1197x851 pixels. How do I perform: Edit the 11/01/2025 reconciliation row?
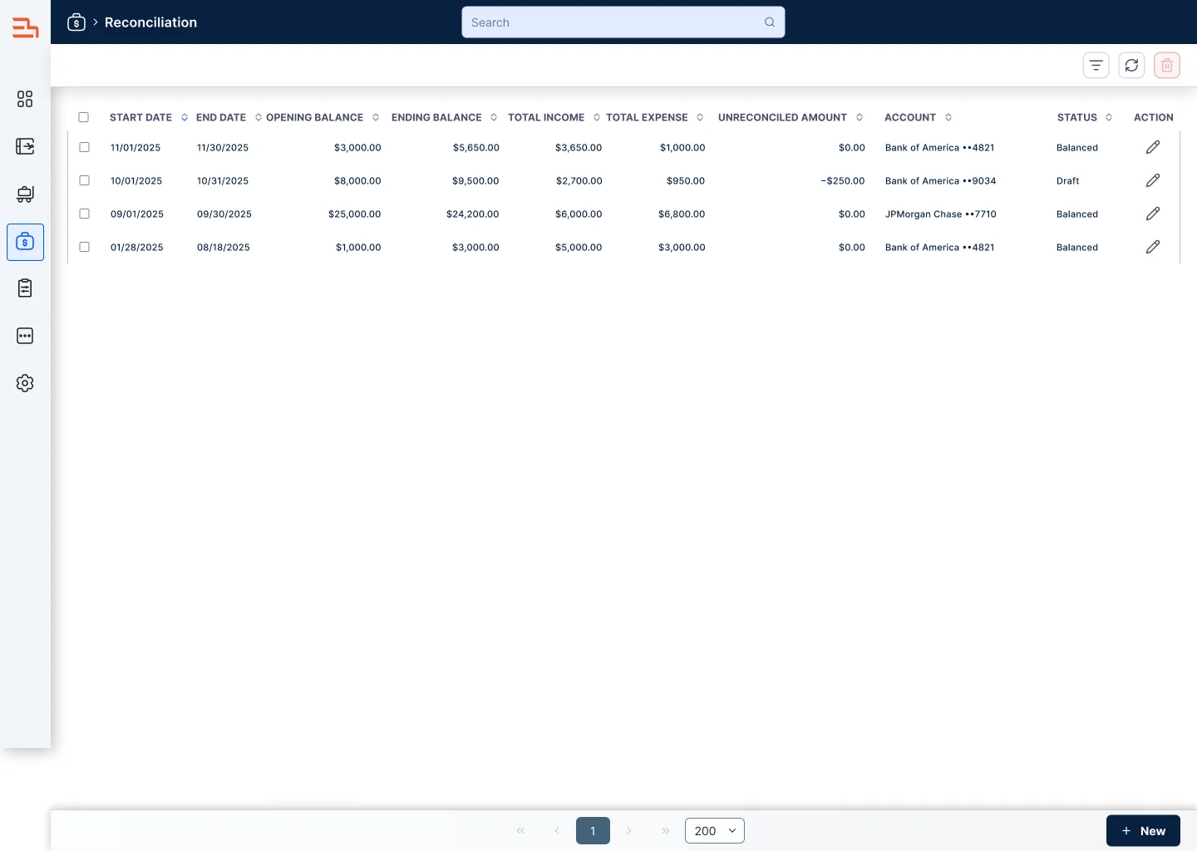point(1153,147)
